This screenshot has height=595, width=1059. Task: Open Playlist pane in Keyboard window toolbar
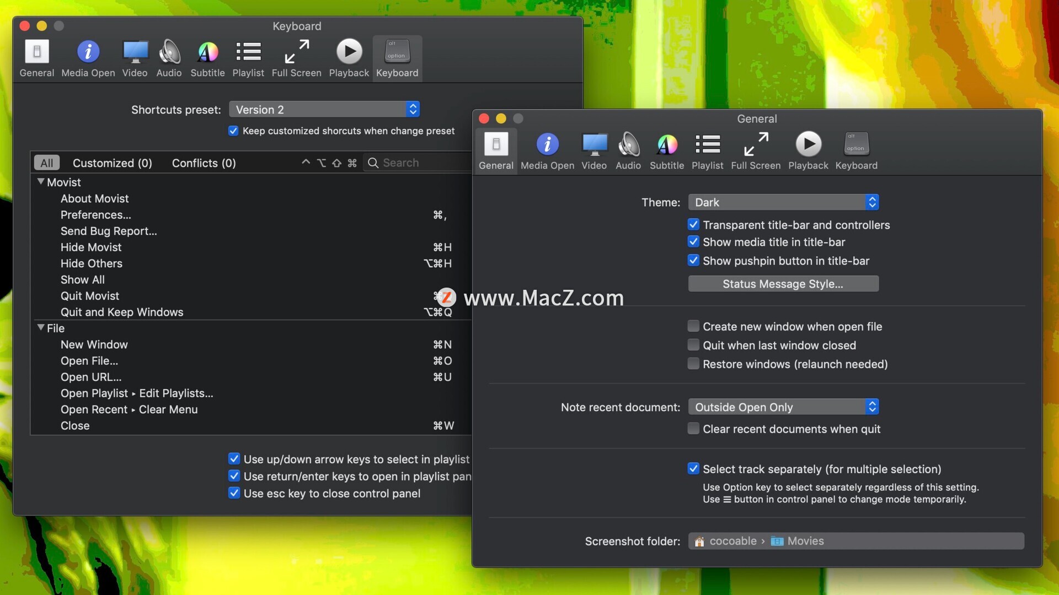(x=248, y=58)
